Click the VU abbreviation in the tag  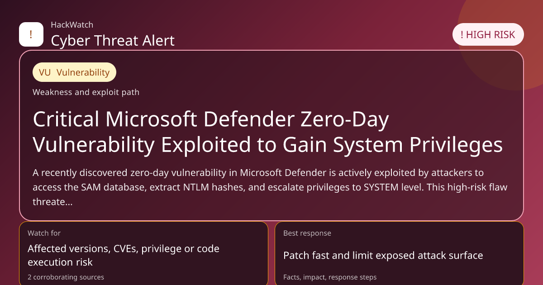[45, 72]
